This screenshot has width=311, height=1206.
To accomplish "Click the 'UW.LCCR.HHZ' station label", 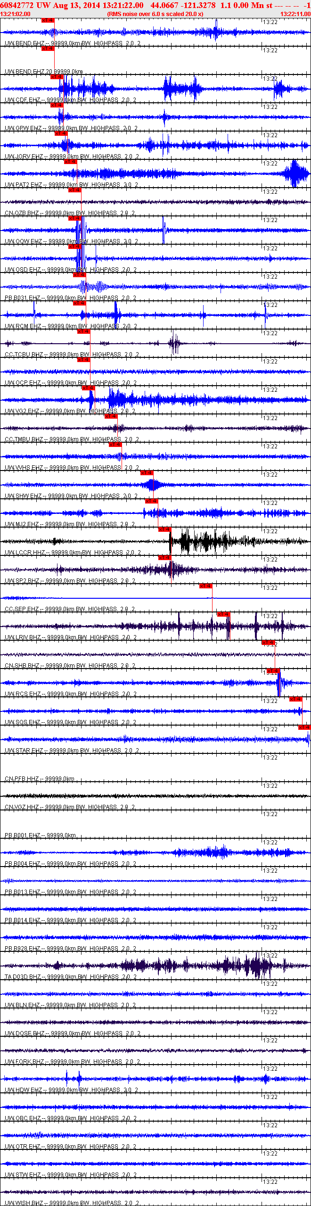I will [25, 553].
